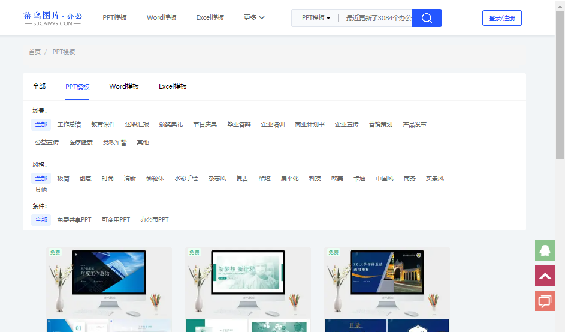Switch to the 全部 category tab
The height and width of the screenshot is (332, 565).
(40, 86)
